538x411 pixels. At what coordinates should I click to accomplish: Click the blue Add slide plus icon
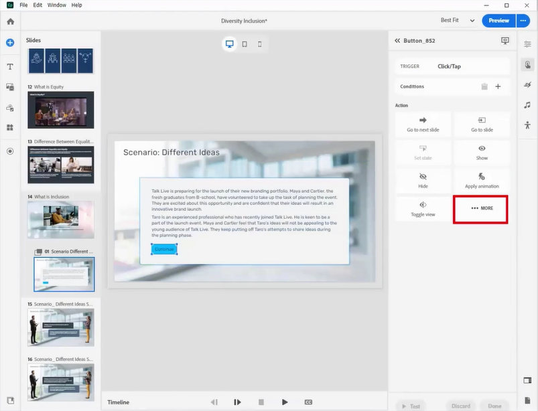(x=10, y=43)
